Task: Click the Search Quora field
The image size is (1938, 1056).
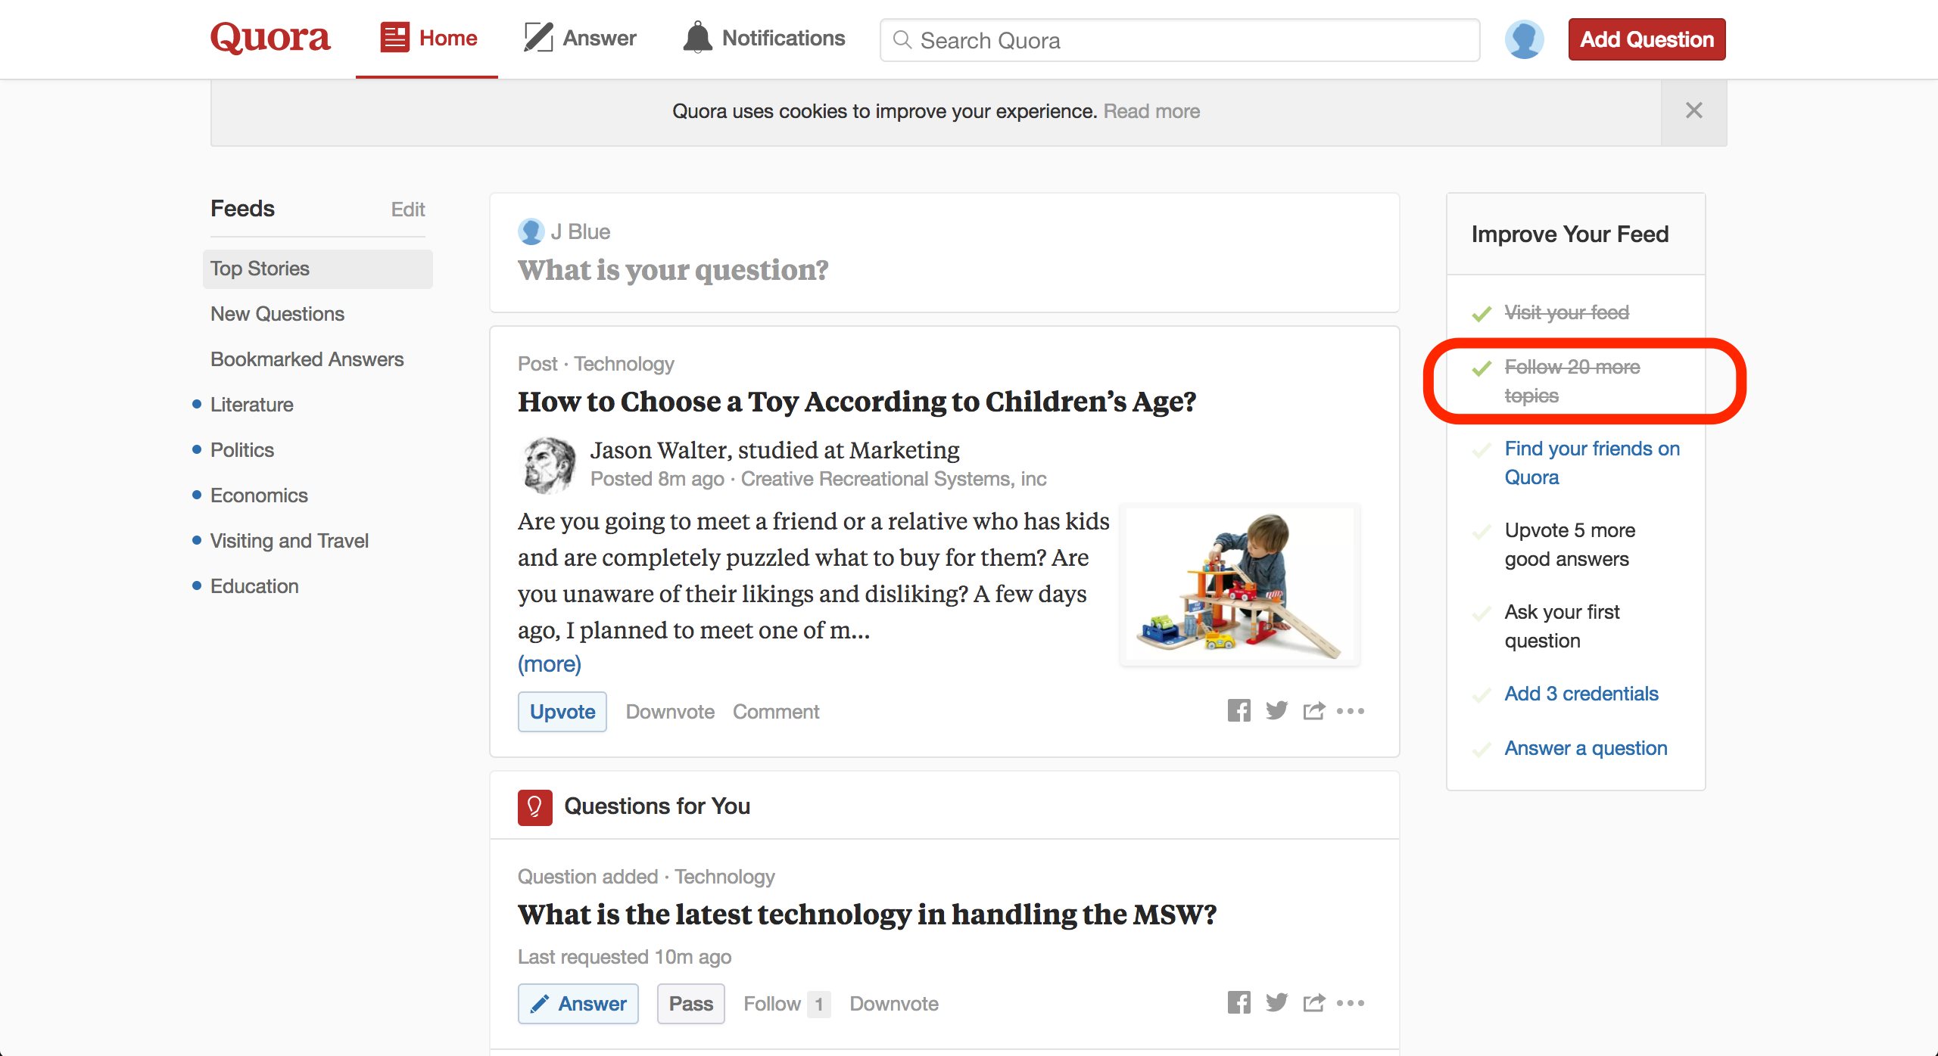Action: coord(1179,40)
